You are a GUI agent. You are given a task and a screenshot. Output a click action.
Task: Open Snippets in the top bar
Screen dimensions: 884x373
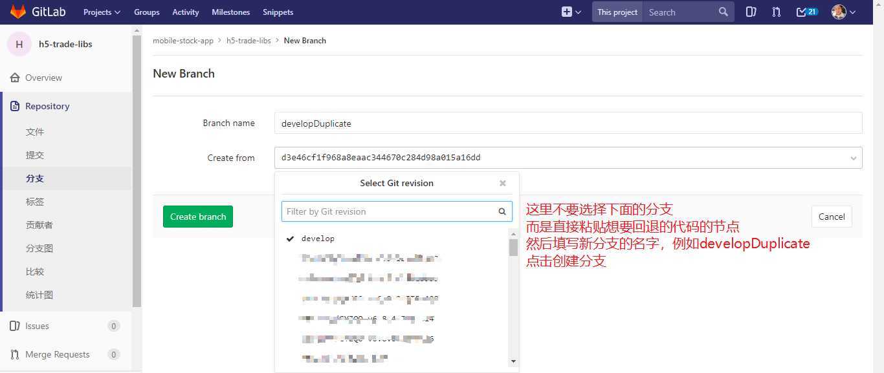(278, 12)
